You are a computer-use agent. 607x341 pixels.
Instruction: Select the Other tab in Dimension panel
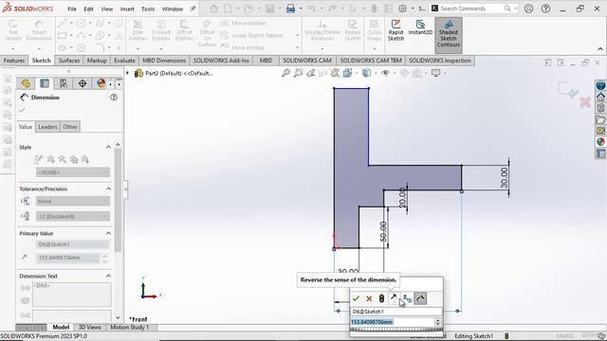[x=70, y=127]
